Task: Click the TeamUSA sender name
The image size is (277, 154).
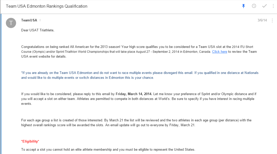Action: (29, 20)
